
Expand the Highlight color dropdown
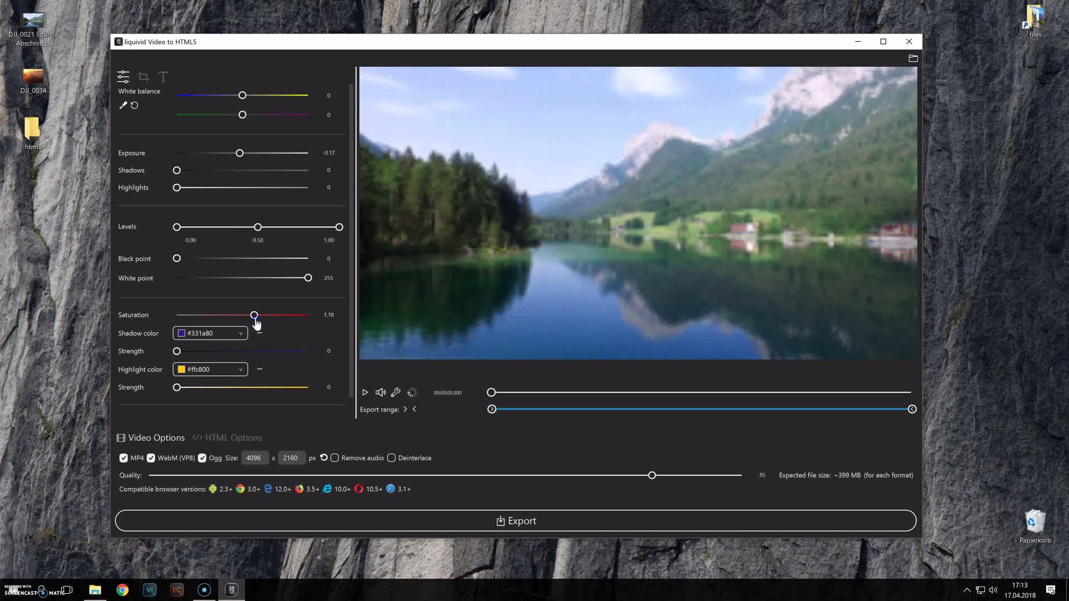tap(241, 370)
